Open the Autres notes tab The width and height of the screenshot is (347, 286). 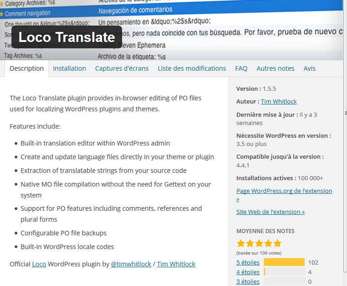[275, 68]
